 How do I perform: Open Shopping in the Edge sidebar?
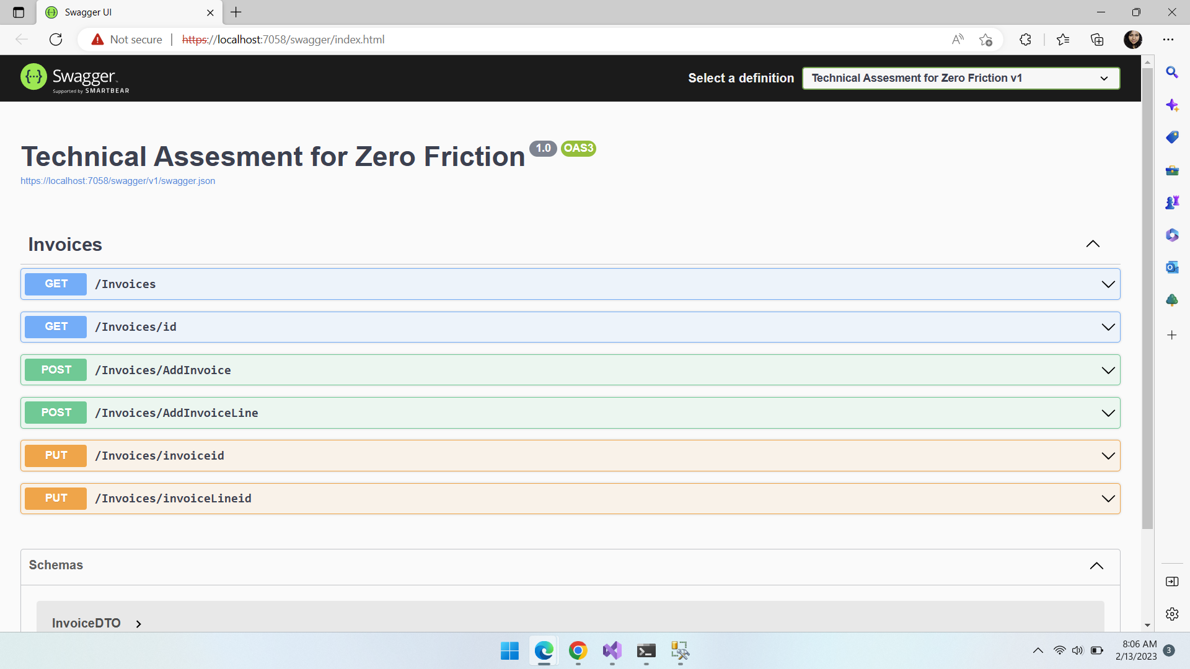[x=1172, y=137]
